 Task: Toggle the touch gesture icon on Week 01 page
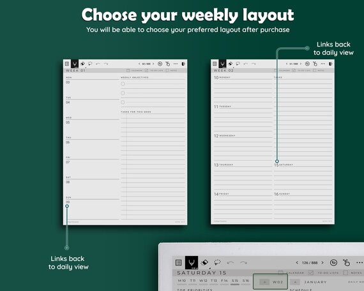(x=168, y=64)
